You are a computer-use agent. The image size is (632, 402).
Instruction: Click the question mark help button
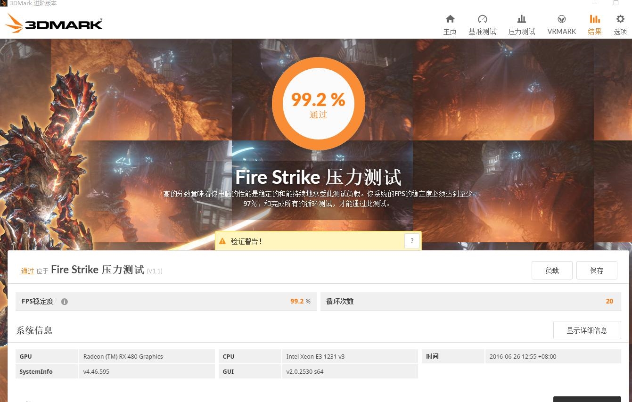[412, 241]
